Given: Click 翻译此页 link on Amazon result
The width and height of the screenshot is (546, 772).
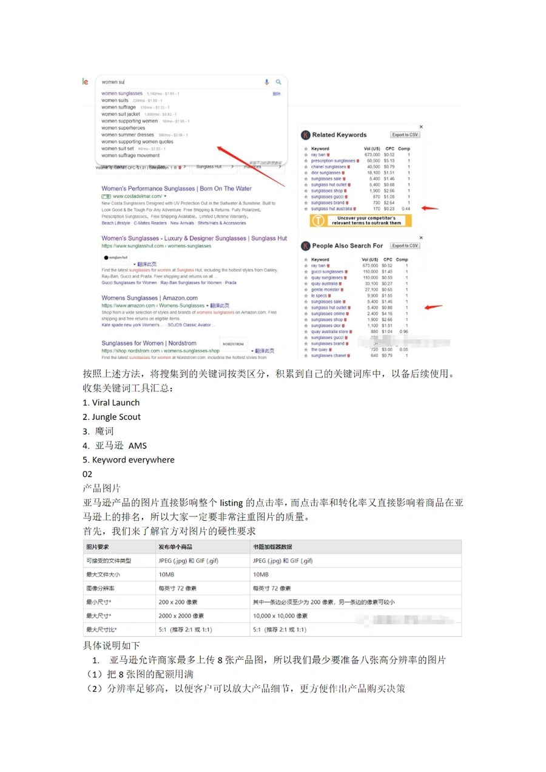Looking at the screenshot, I should [x=221, y=306].
